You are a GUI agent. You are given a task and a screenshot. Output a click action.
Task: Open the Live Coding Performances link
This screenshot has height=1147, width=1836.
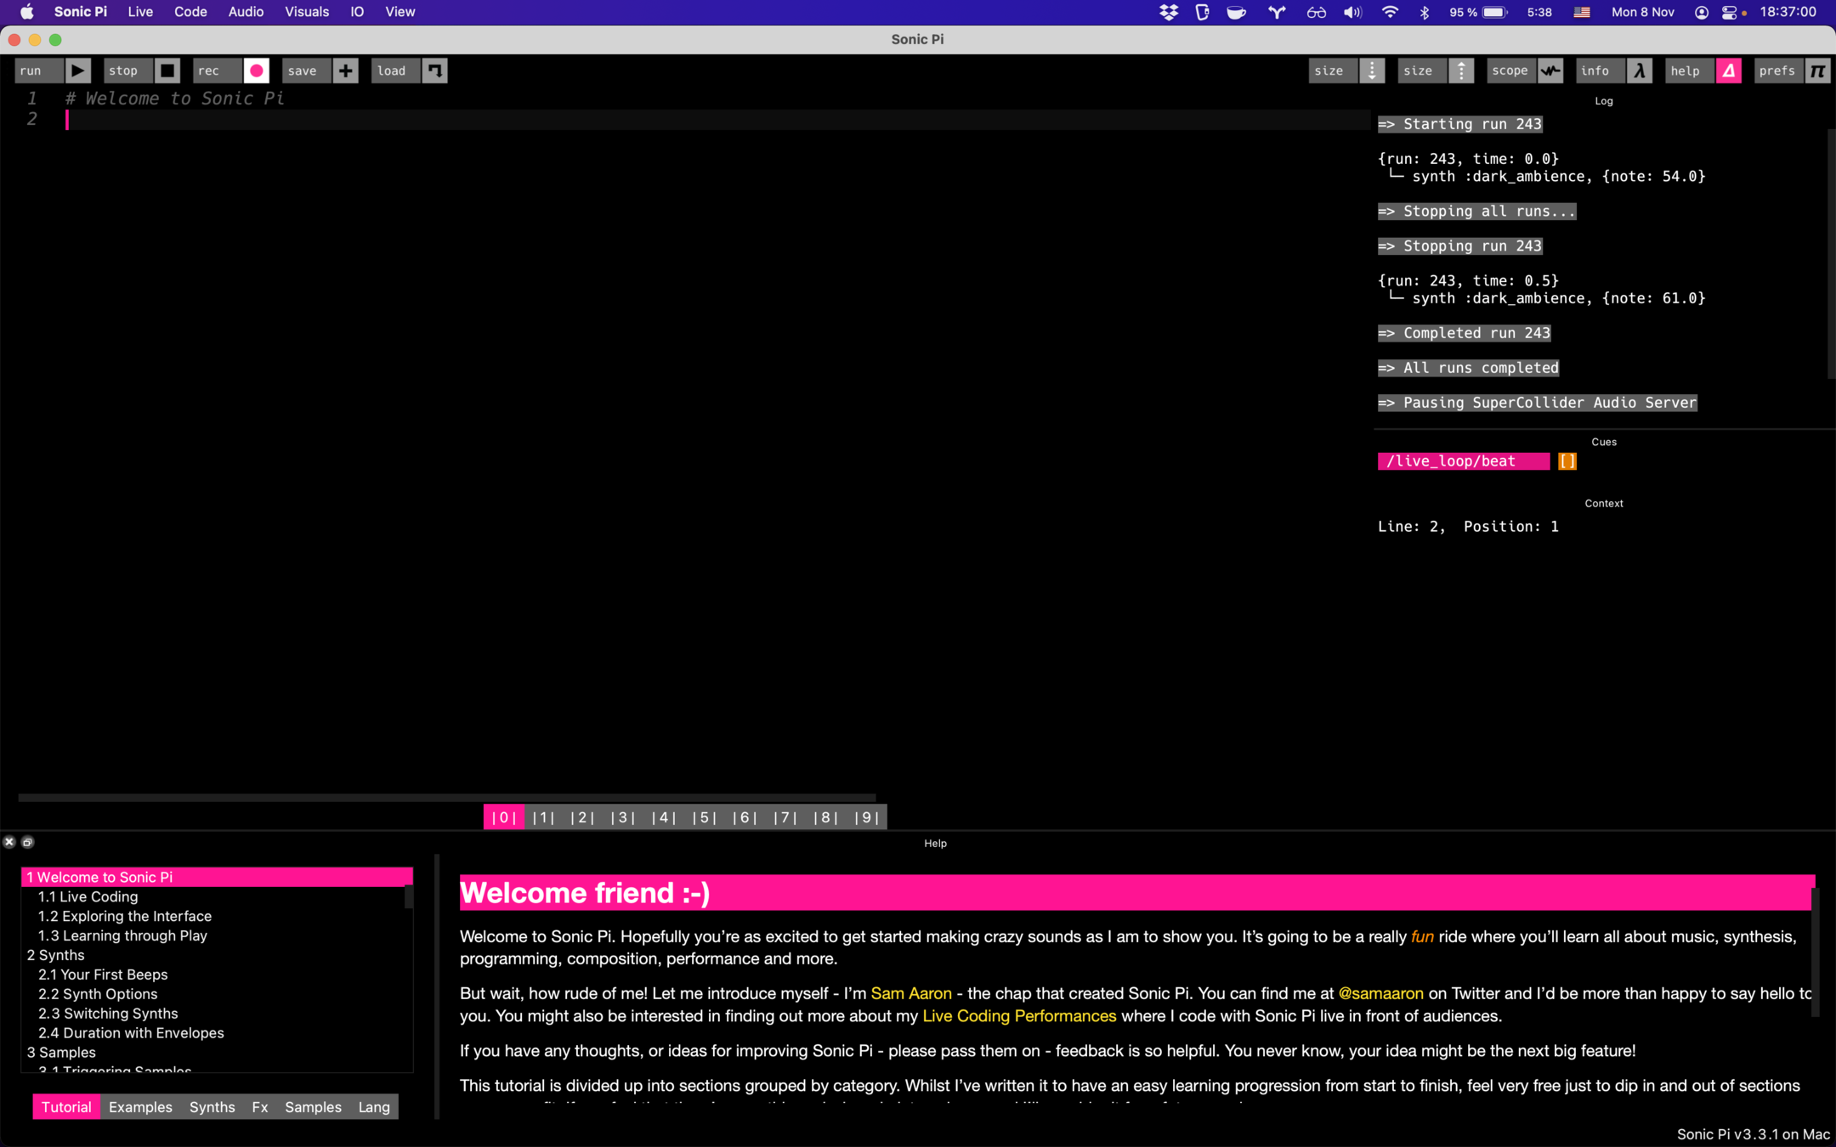1018,1016
